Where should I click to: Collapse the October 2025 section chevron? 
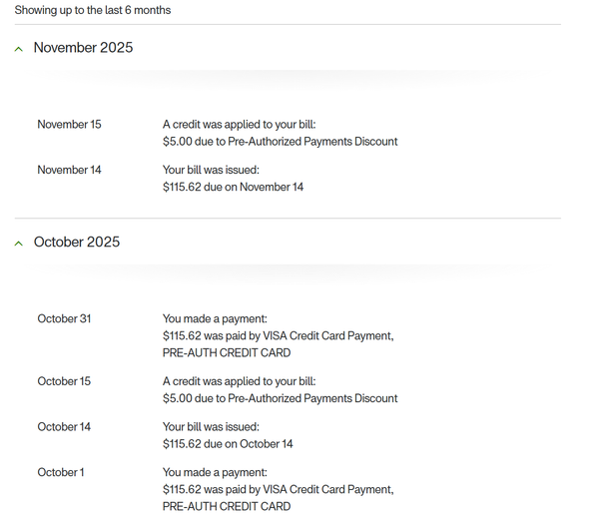point(19,244)
